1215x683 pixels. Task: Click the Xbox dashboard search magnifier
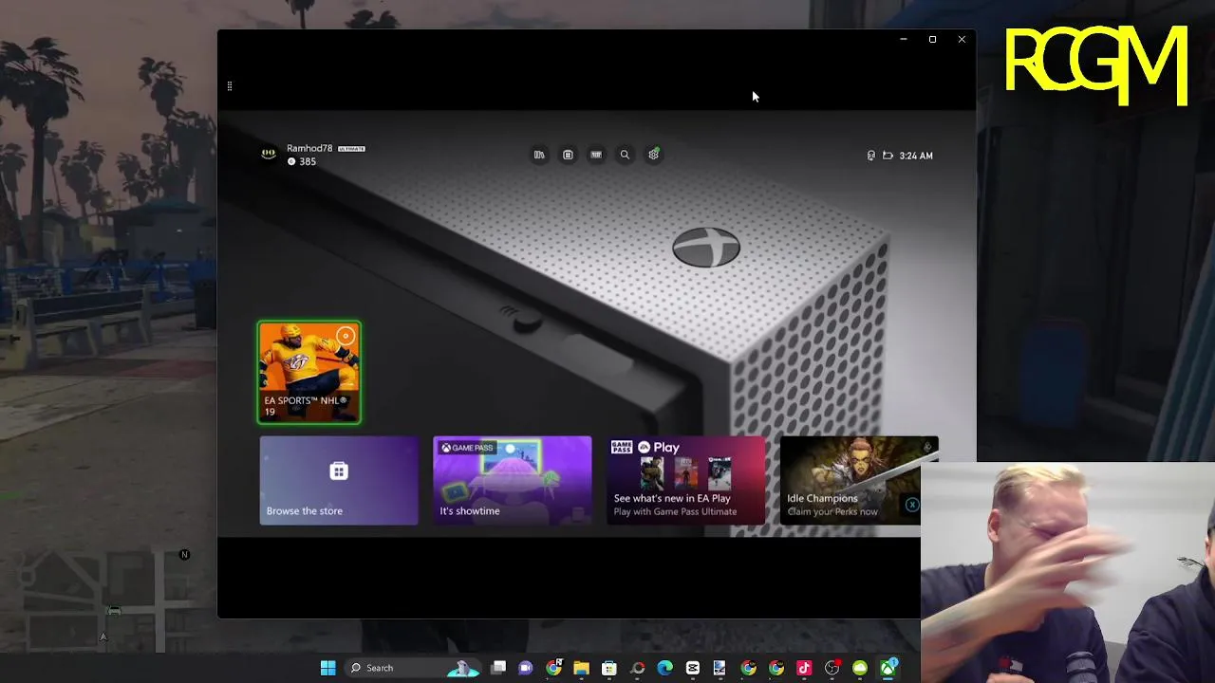[x=625, y=155]
